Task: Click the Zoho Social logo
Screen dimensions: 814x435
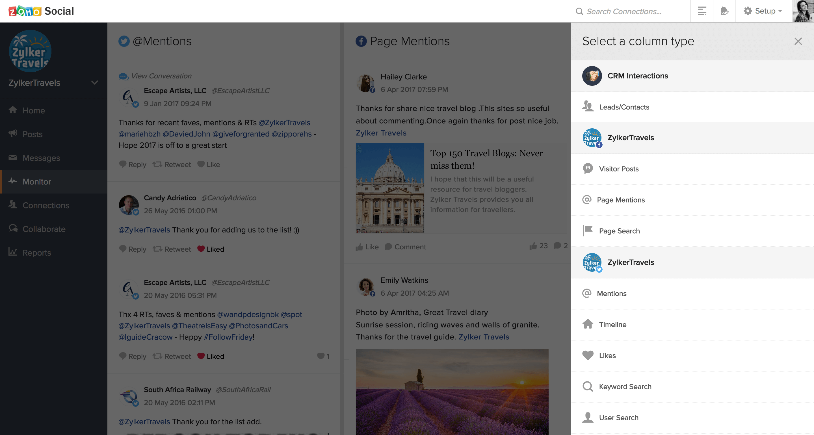Action: 41,11
